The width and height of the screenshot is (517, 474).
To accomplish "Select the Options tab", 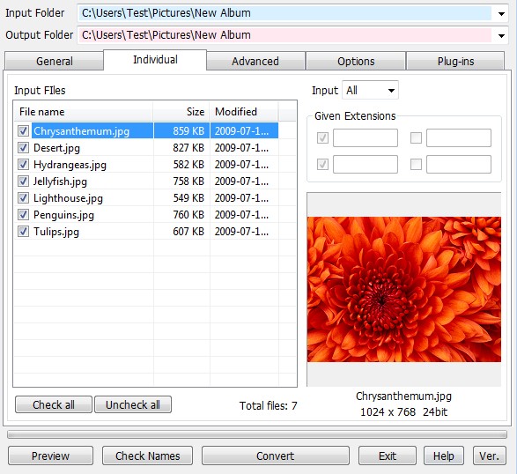I will (356, 61).
